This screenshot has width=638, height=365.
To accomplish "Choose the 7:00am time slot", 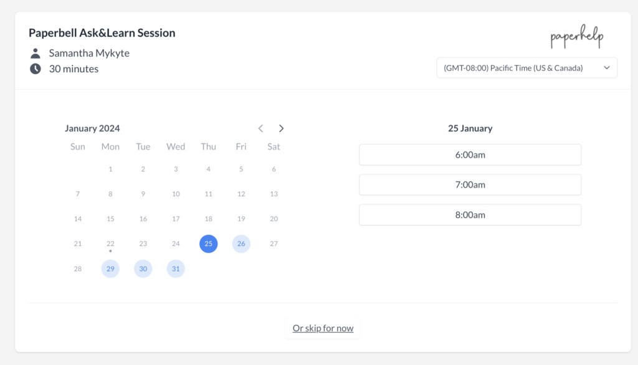I will (x=470, y=185).
